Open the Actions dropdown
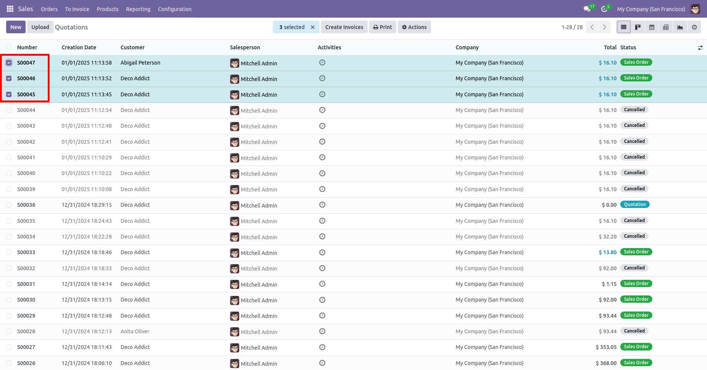 (x=414, y=27)
